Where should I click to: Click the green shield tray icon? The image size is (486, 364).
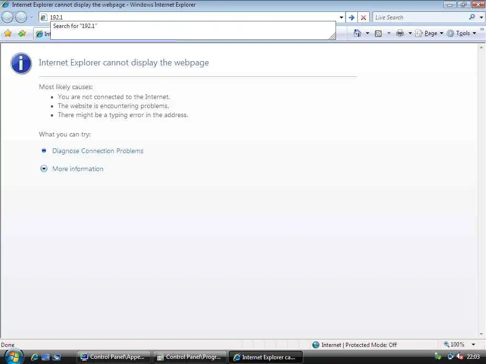pyautogui.click(x=438, y=356)
